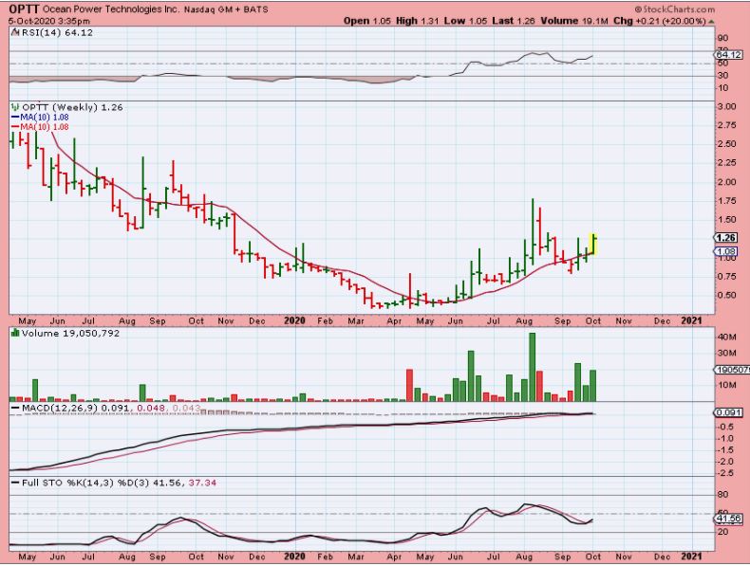
Task: Click the 64.12 RSI axis value tag
Action: (728, 55)
